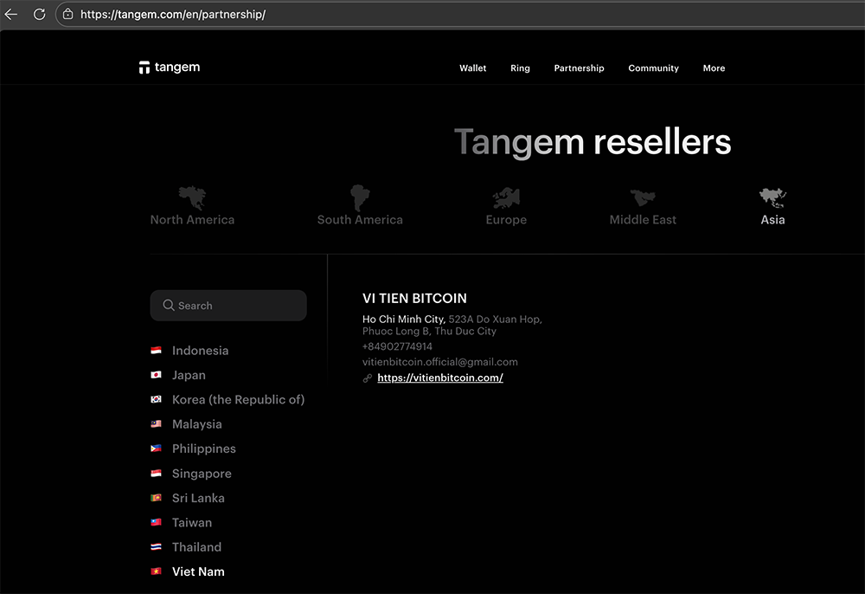Viewport: 865px width, 594px height.
Task: Open the Ring menu item
Action: click(520, 68)
